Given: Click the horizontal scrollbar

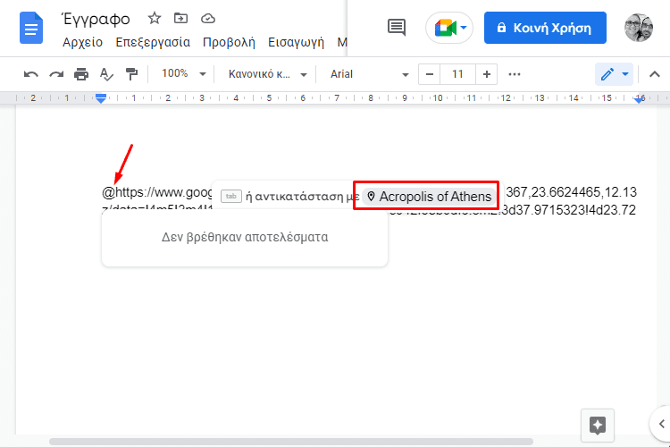Looking at the screenshot, I should 291,442.
